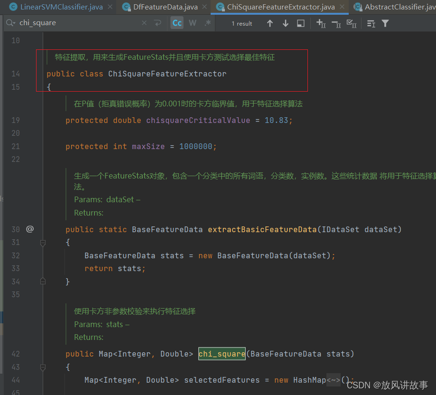This screenshot has width=436, height=395.
Task: Click 'new BaseFeatureData(dataSet)' constructor call
Action: (264, 255)
